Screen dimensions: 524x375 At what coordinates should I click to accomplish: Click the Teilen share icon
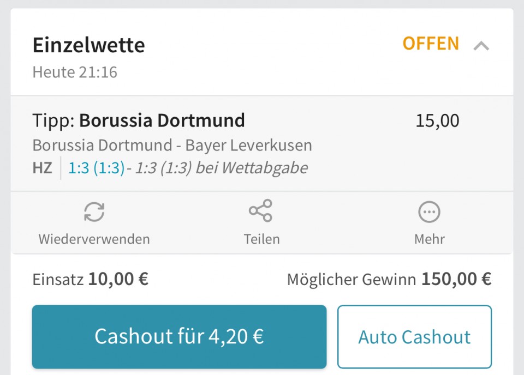[261, 211]
